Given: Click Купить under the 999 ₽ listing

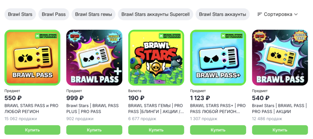Looking at the screenshot, I should click(x=94, y=130).
